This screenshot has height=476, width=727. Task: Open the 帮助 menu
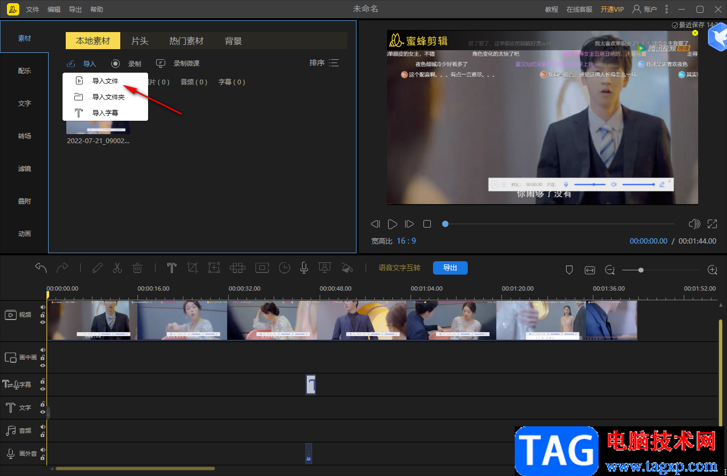pyautogui.click(x=97, y=10)
